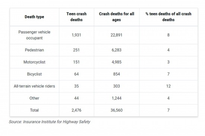Select the 1,931 teen deaths cell
The width and height of the screenshot is (205, 136).
[76, 35]
